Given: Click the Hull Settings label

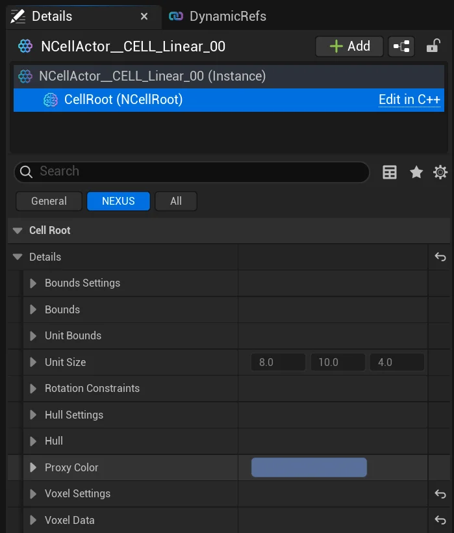Looking at the screenshot, I should pos(74,415).
